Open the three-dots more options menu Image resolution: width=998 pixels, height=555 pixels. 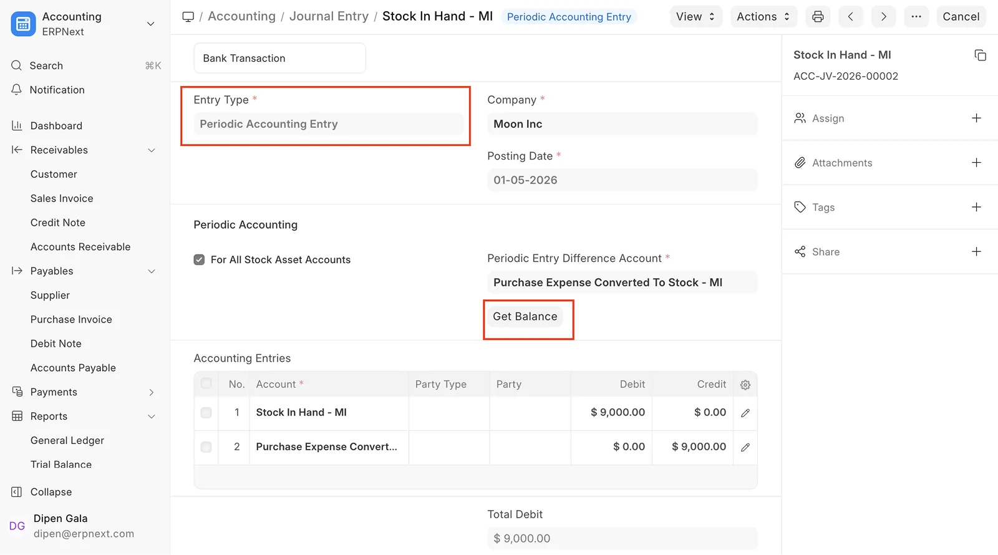(916, 17)
